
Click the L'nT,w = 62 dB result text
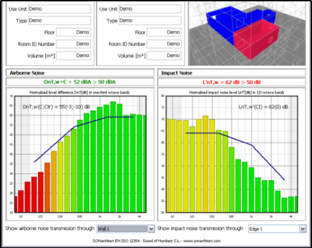[232, 82]
